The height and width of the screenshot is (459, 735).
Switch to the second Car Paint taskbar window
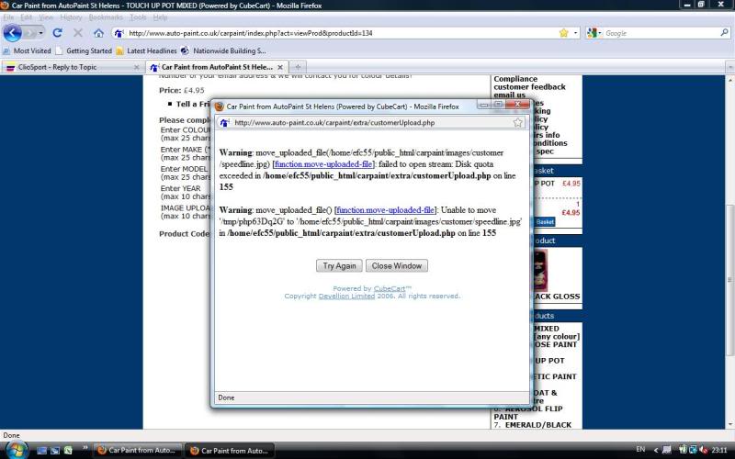230,451
